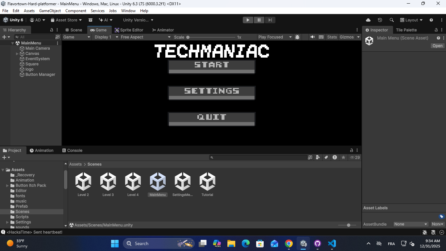Open the Undo History icon

[380, 20]
